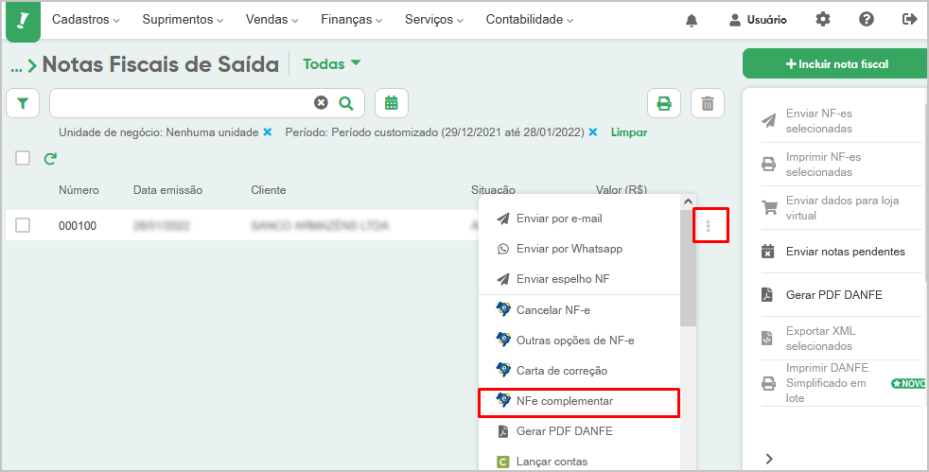Select Enviar por e-mail
The width and height of the screenshot is (929, 472).
[579, 219]
